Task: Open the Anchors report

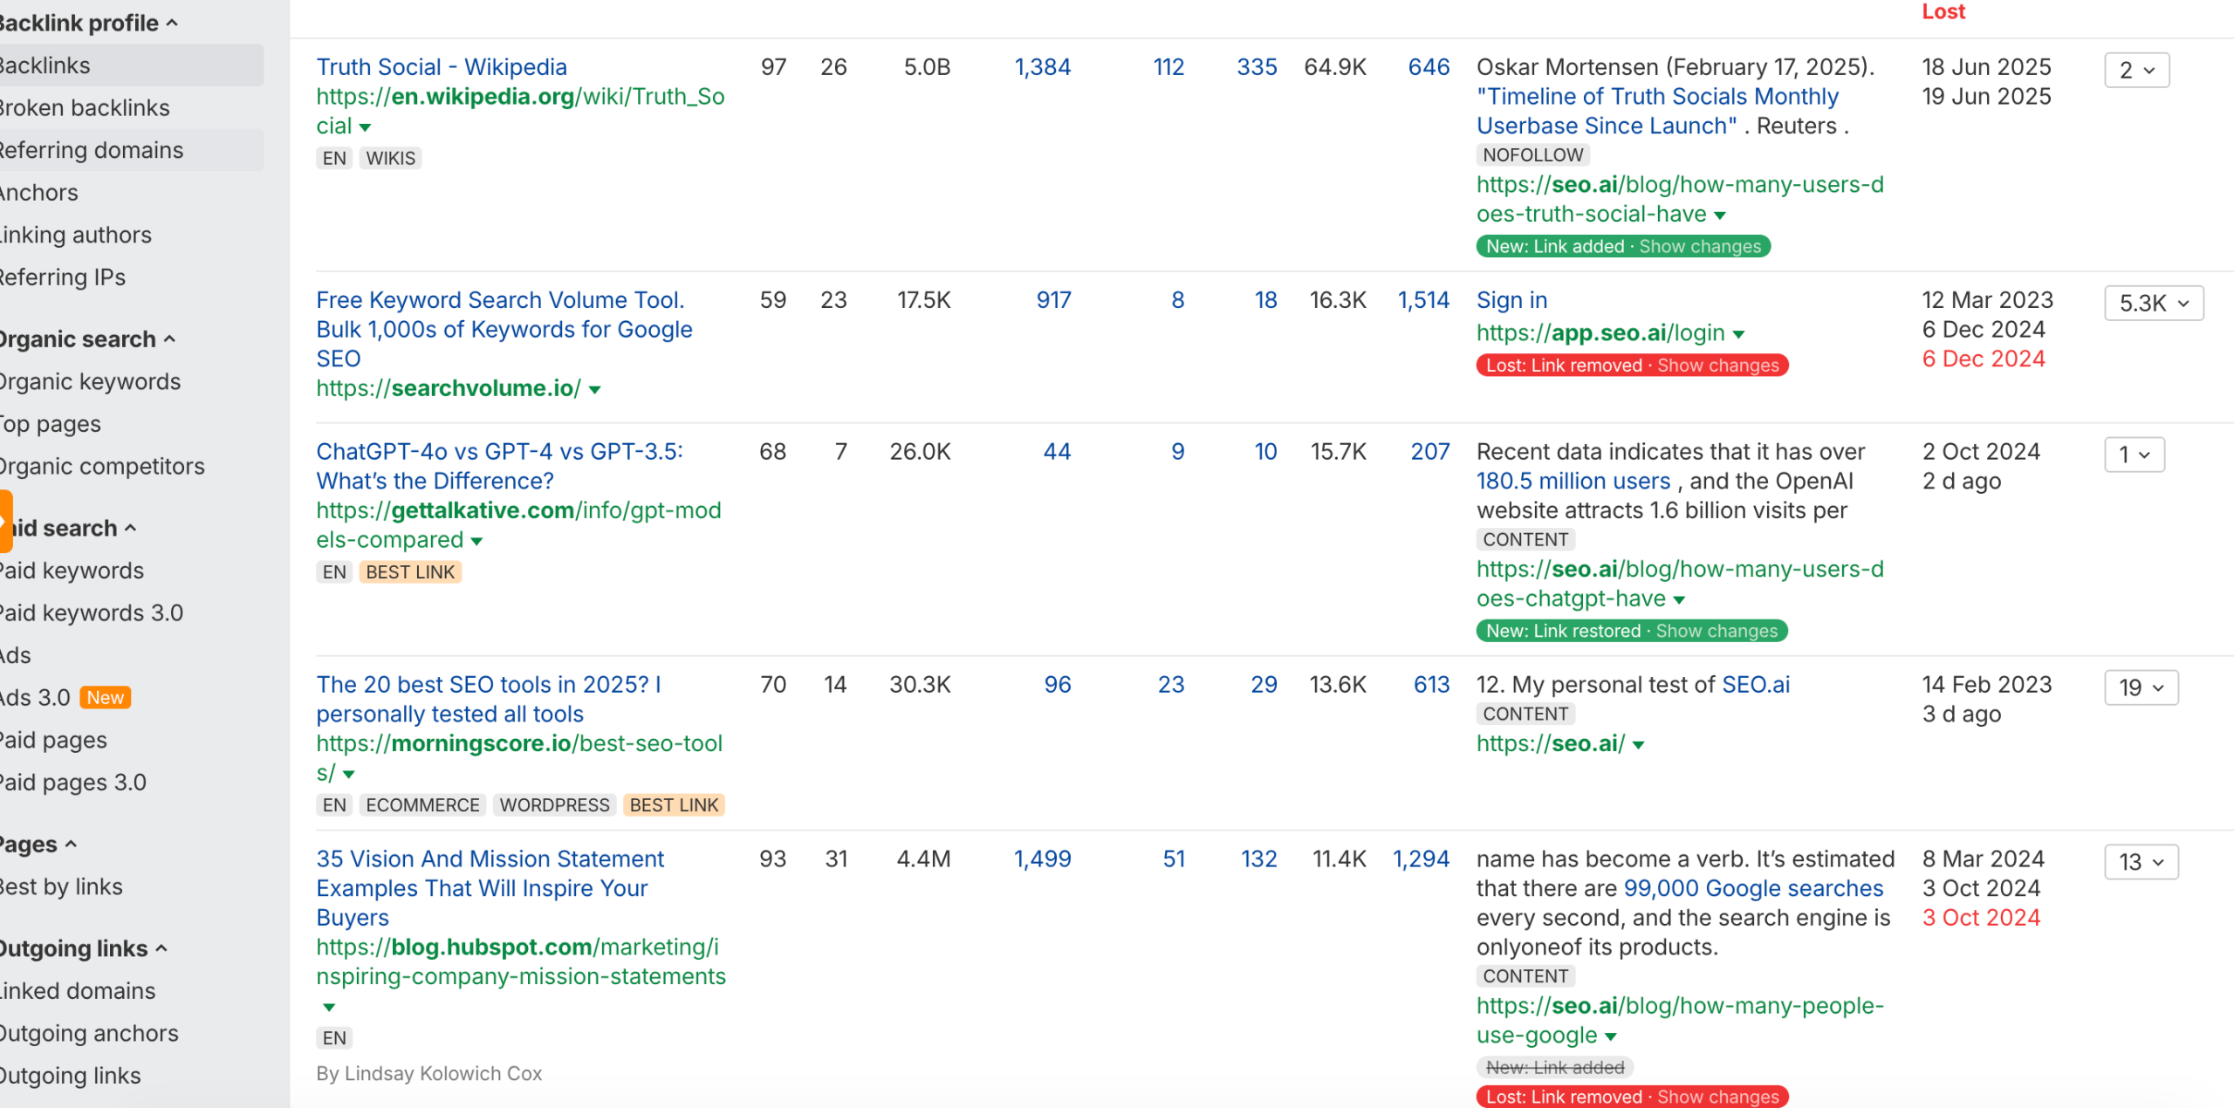Action: pos(38,192)
